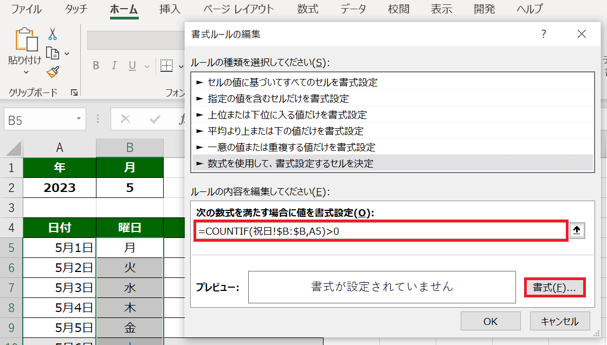
Task: Click the help question mark in dialog
Action: pos(544,34)
